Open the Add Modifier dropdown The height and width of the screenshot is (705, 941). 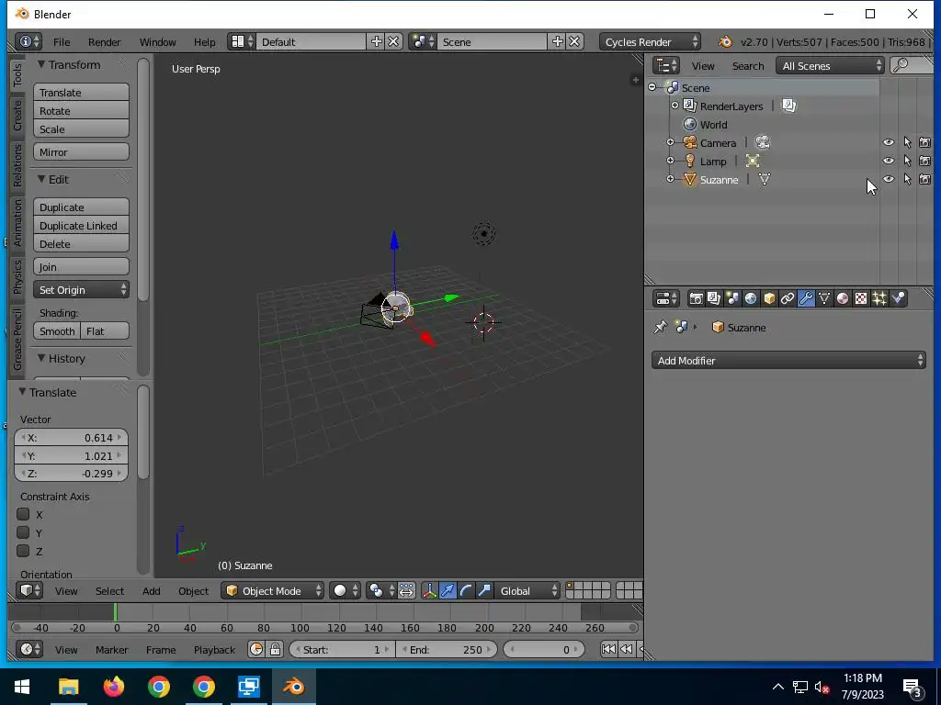[788, 360]
